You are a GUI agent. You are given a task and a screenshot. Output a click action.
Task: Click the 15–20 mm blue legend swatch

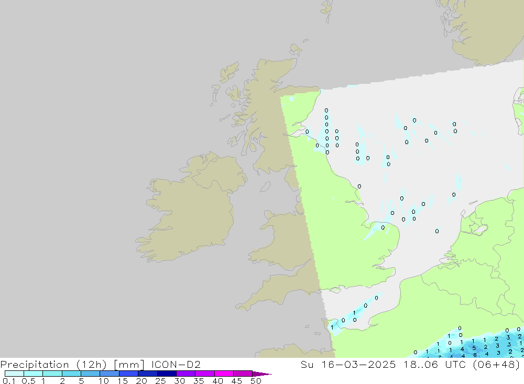coord(128,374)
